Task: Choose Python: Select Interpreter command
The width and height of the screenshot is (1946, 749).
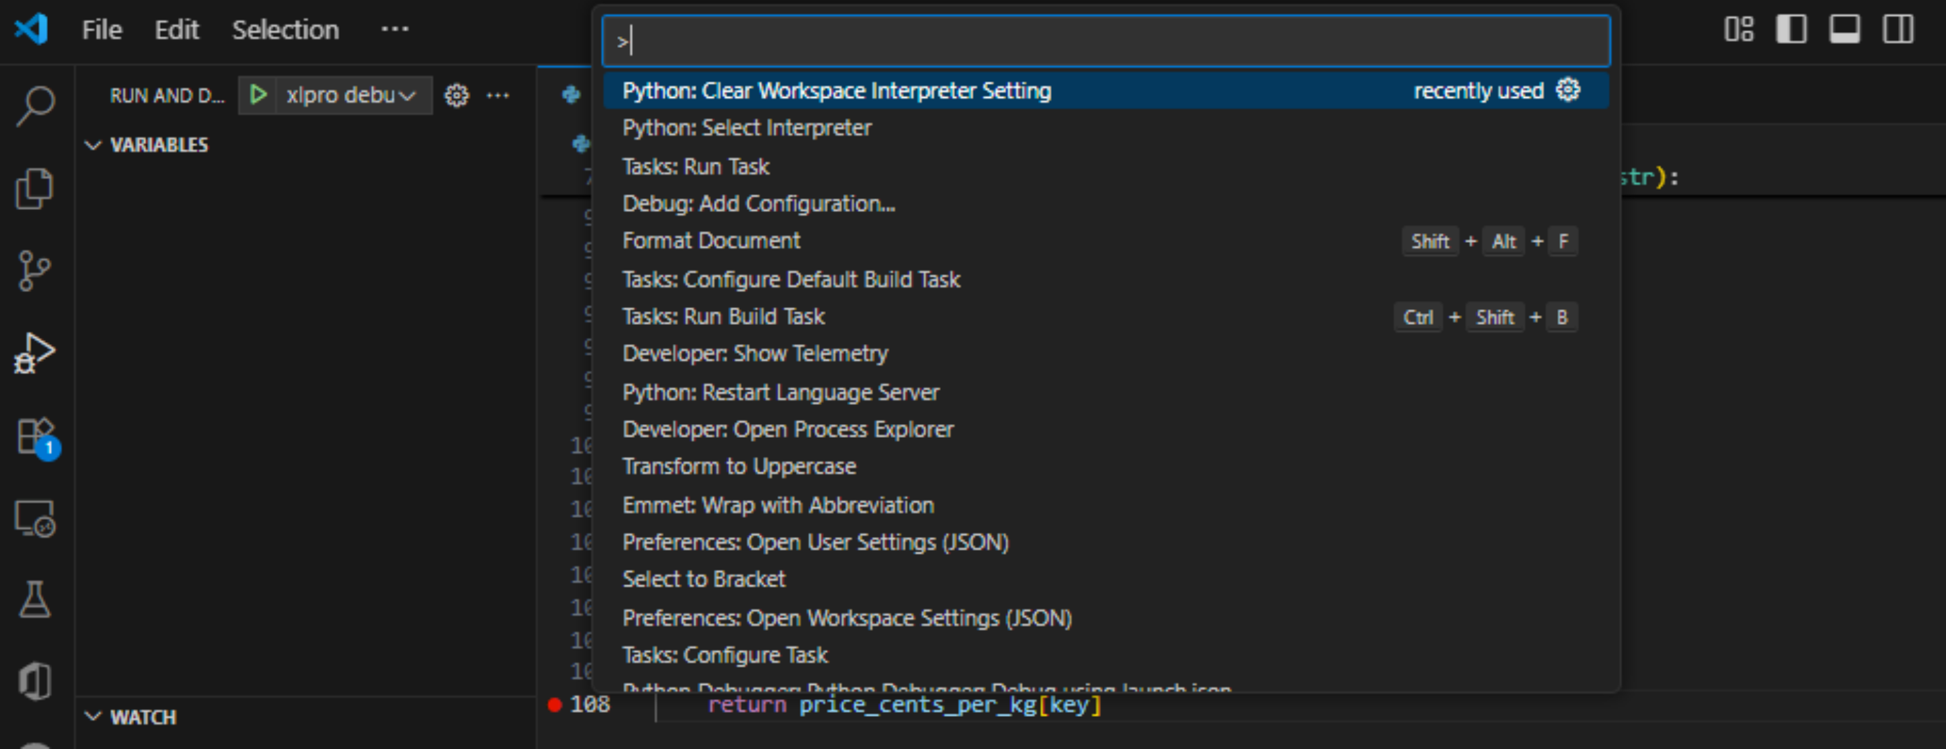Action: coord(1106,127)
